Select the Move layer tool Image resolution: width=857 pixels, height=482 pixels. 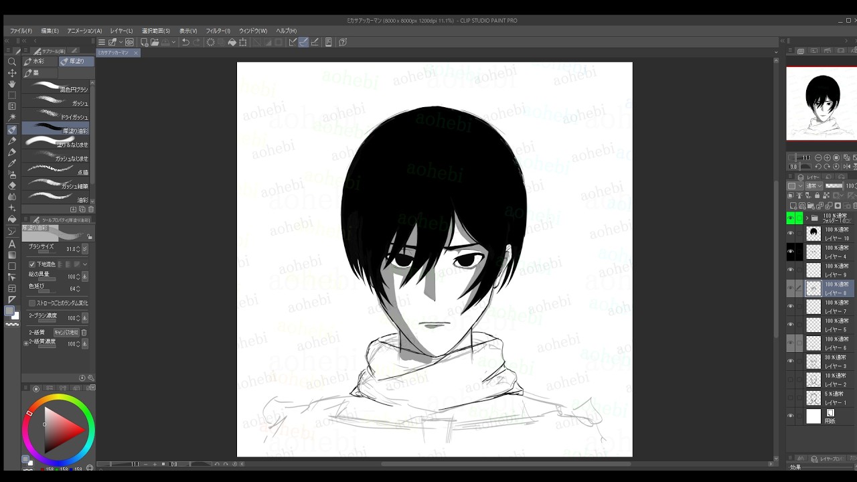tap(12, 73)
